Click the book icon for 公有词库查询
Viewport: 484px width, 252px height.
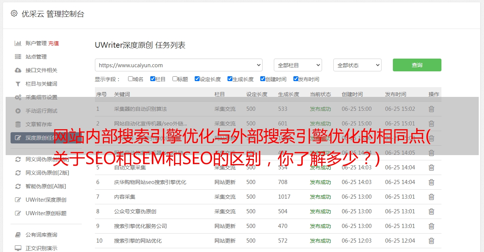(18, 235)
